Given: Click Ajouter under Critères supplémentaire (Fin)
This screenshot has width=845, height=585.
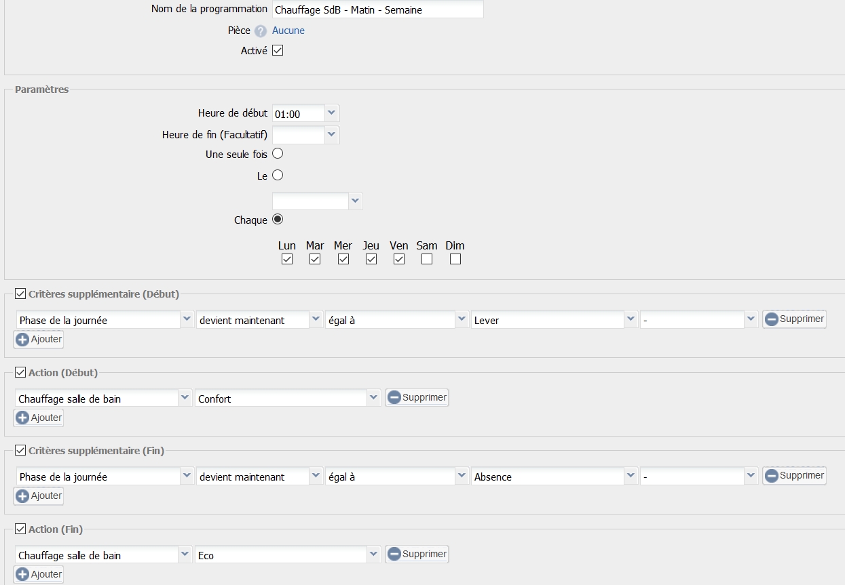Looking at the screenshot, I should 39,496.
